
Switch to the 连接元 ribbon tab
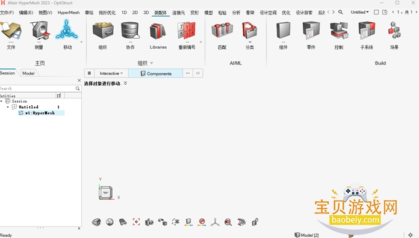pyautogui.click(x=179, y=13)
